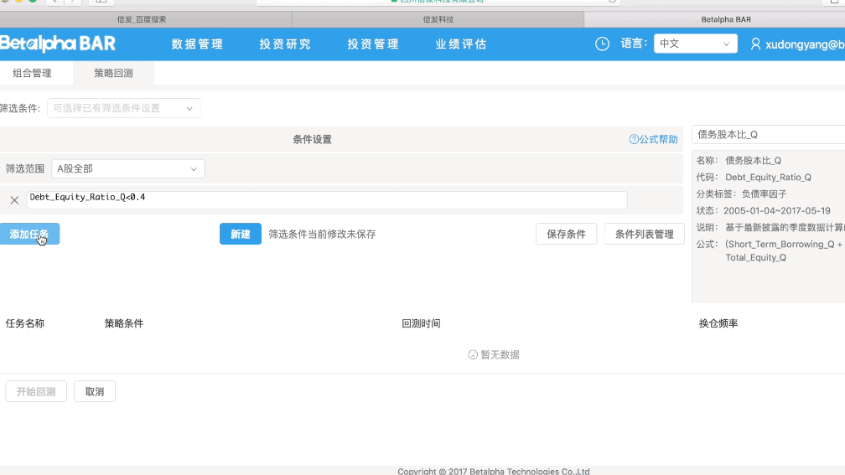Click the 开始回测 button

point(36,391)
